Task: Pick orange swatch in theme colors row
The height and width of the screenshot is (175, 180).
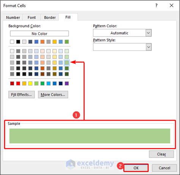Action: point(43,42)
